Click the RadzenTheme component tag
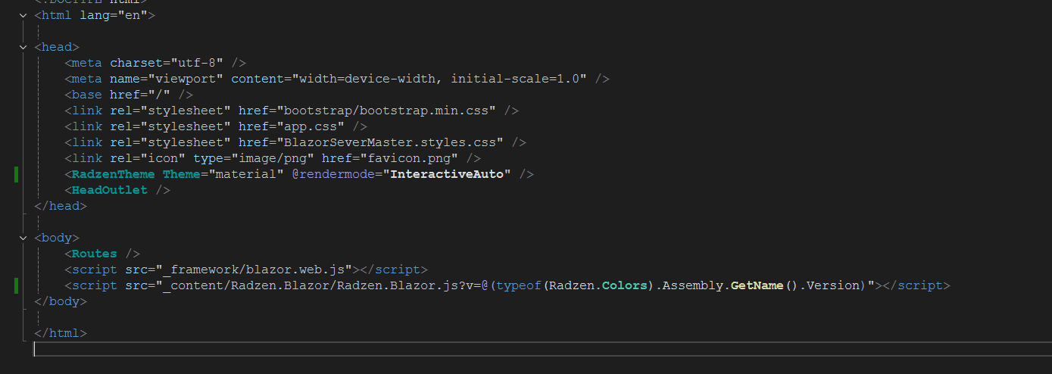1052x374 pixels. pyautogui.click(x=114, y=174)
